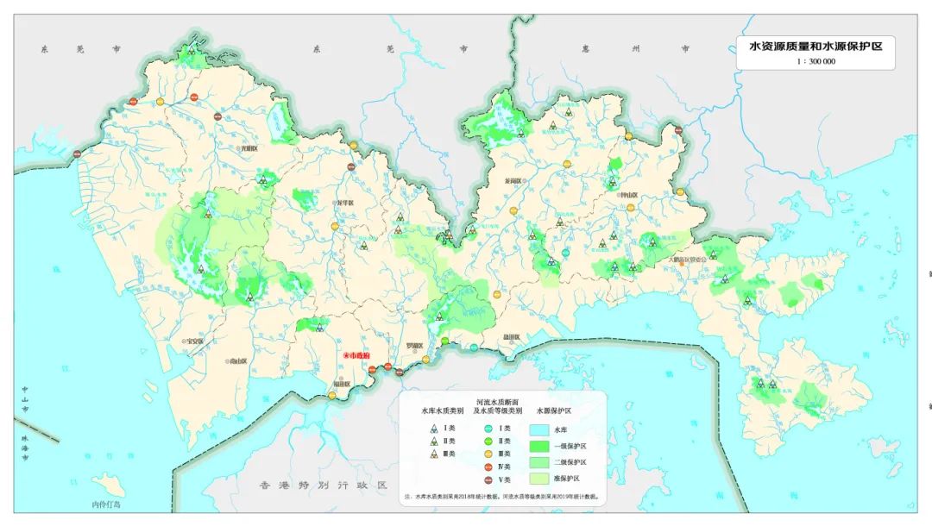Select the green Ⅱ类 river circle in legend
Viewport: 932px width, 526px height.
pyautogui.click(x=488, y=441)
